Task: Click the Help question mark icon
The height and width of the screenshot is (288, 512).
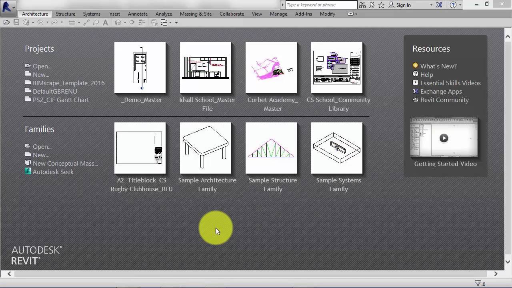Action: (x=453, y=5)
